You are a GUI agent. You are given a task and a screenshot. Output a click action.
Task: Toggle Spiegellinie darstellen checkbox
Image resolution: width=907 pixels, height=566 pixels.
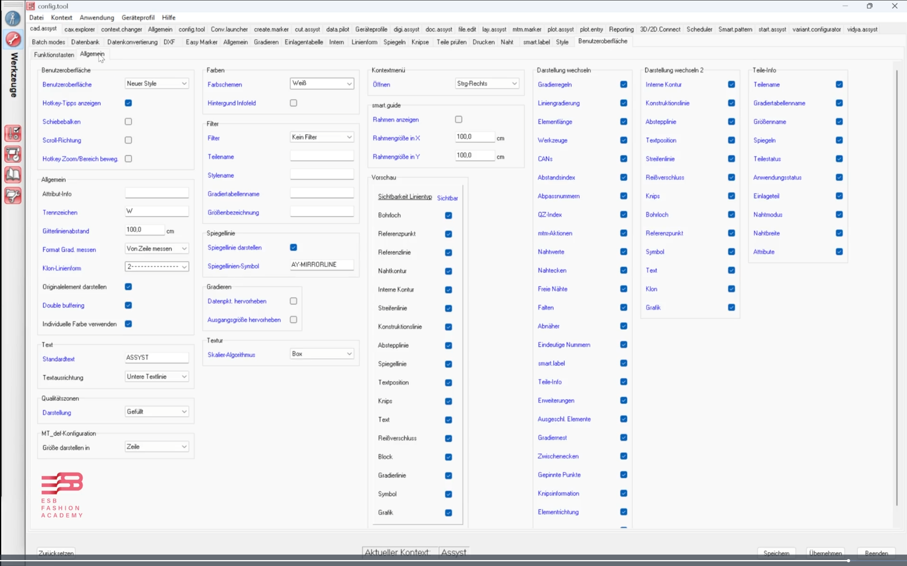coord(293,247)
